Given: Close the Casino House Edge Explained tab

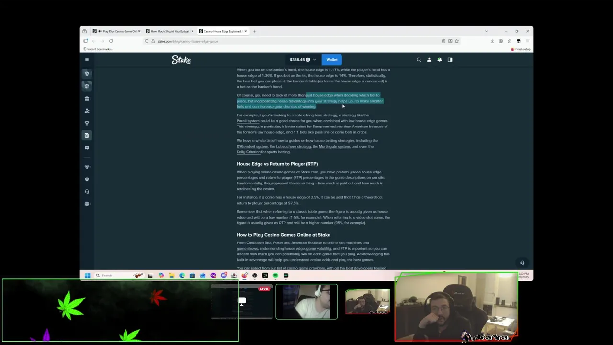Looking at the screenshot, I should pos(245,31).
